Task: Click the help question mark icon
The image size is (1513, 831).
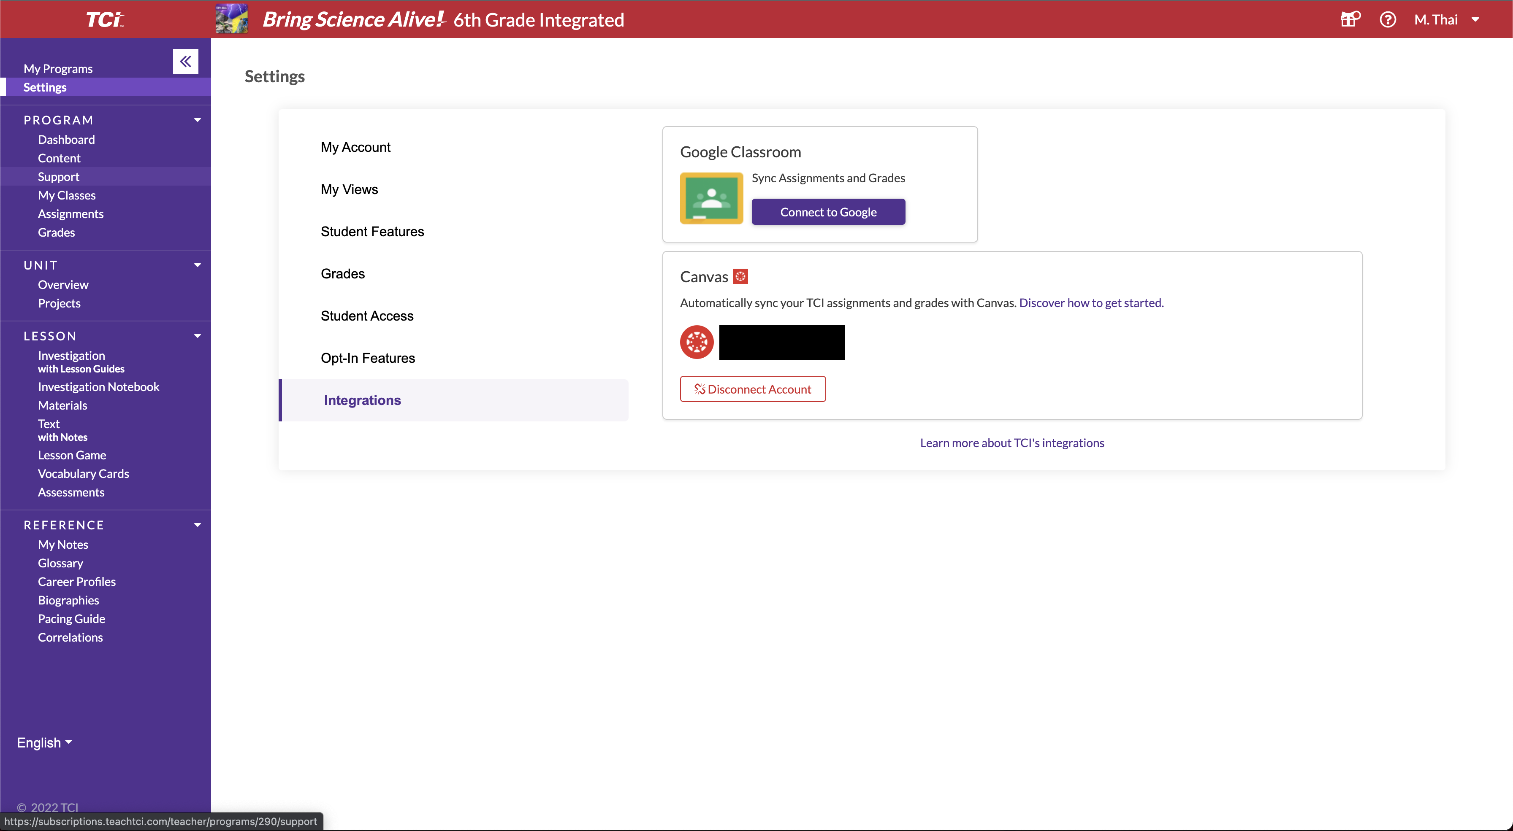Action: click(1388, 19)
